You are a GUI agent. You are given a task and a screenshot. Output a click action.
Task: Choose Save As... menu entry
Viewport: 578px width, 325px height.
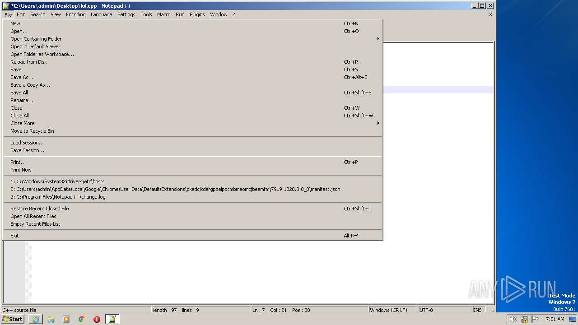pos(193,77)
